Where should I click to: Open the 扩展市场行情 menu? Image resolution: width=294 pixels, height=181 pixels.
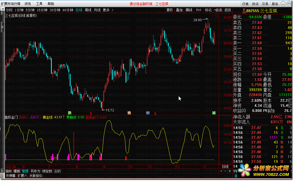(10, 4)
